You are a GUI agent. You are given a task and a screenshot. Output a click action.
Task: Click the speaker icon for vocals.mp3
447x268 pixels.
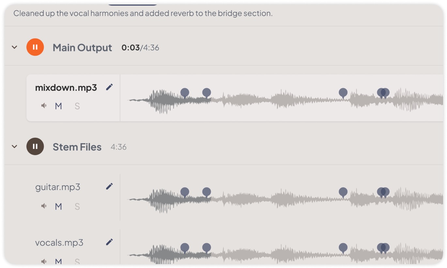click(x=44, y=261)
